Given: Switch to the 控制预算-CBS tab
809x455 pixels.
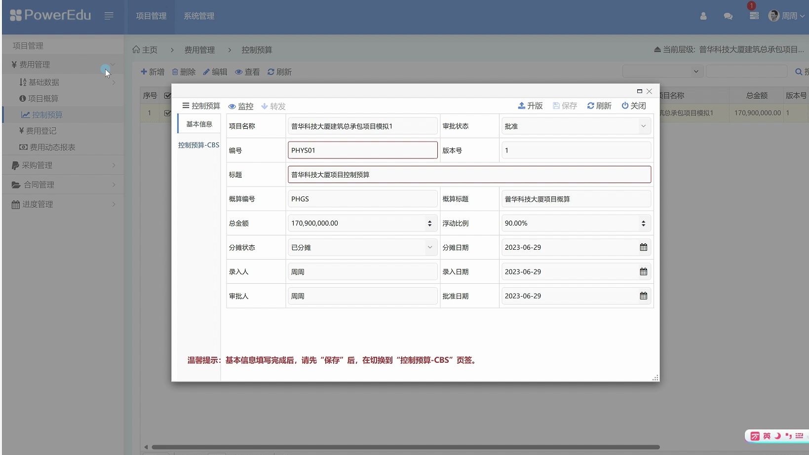Looking at the screenshot, I should pyautogui.click(x=198, y=145).
